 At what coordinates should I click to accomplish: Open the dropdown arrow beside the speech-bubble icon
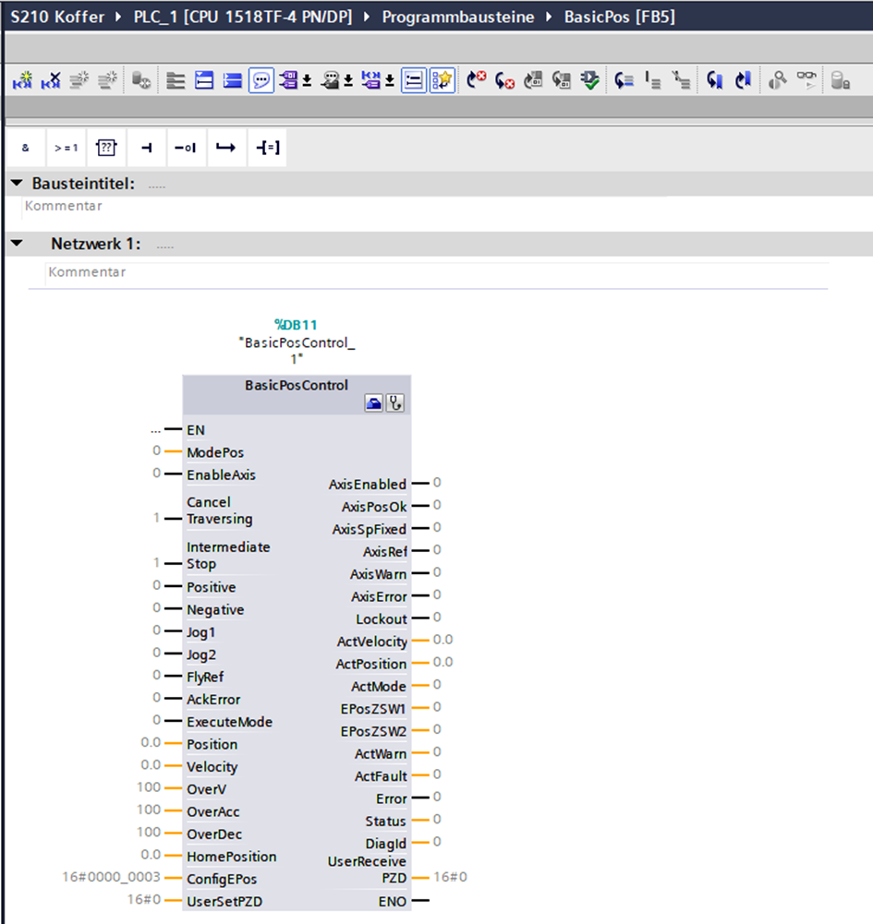click(x=307, y=81)
